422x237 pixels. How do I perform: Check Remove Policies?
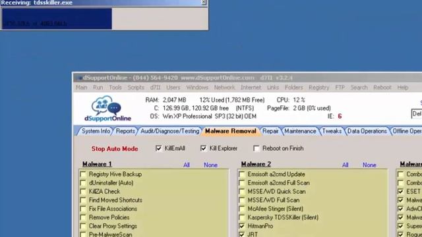pyautogui.click(x=83, y=217)
